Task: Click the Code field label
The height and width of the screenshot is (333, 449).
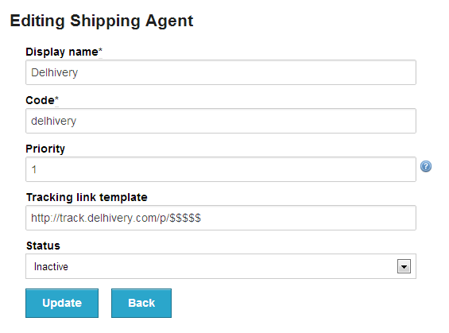Action: (40, 100)
